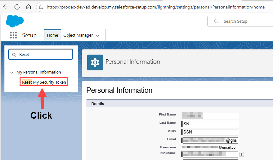Viewport: 273px width, 160px height.
Task: Open the Object Manager dropdown arrow
Action: pyautogui.click(x=98, y=35)
